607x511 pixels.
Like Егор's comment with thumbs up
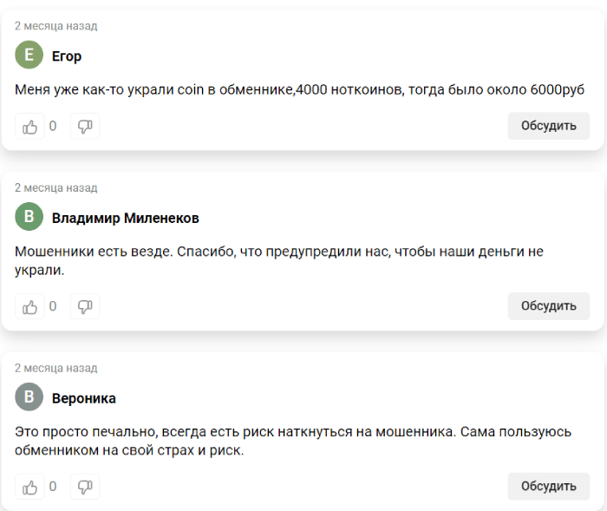pyautogui.click(x=29, y=127)
